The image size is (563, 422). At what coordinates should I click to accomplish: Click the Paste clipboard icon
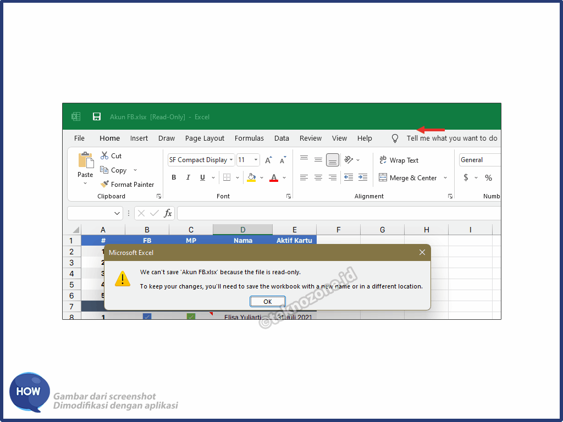[x=86, y=160]
